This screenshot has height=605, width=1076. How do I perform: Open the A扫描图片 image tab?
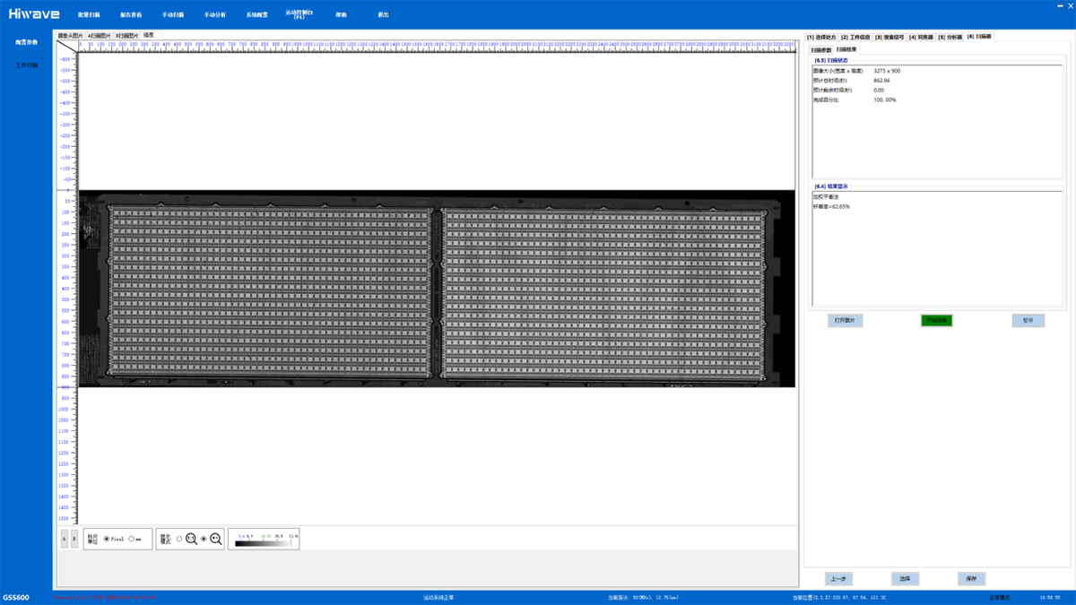(x=99, y=35)
